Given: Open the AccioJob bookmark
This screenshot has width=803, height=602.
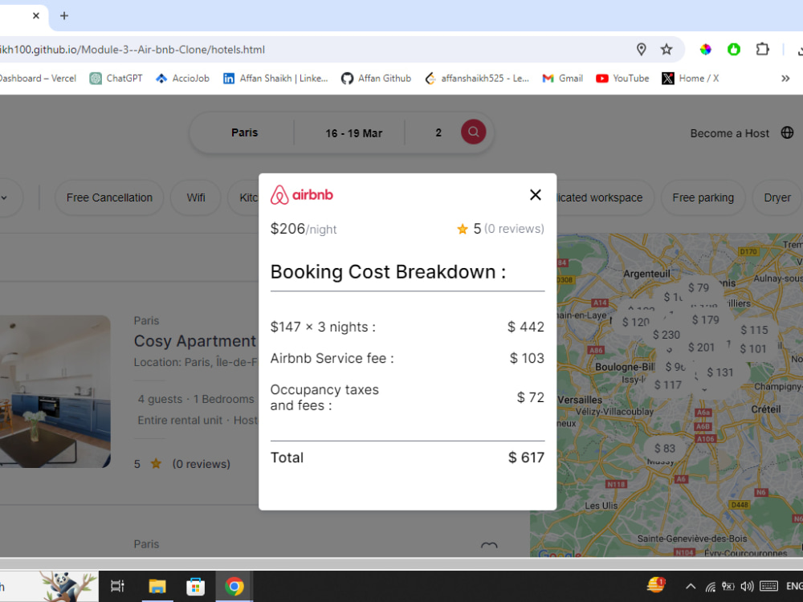Looking at the screenshot, I should click(x=183, y=79).
